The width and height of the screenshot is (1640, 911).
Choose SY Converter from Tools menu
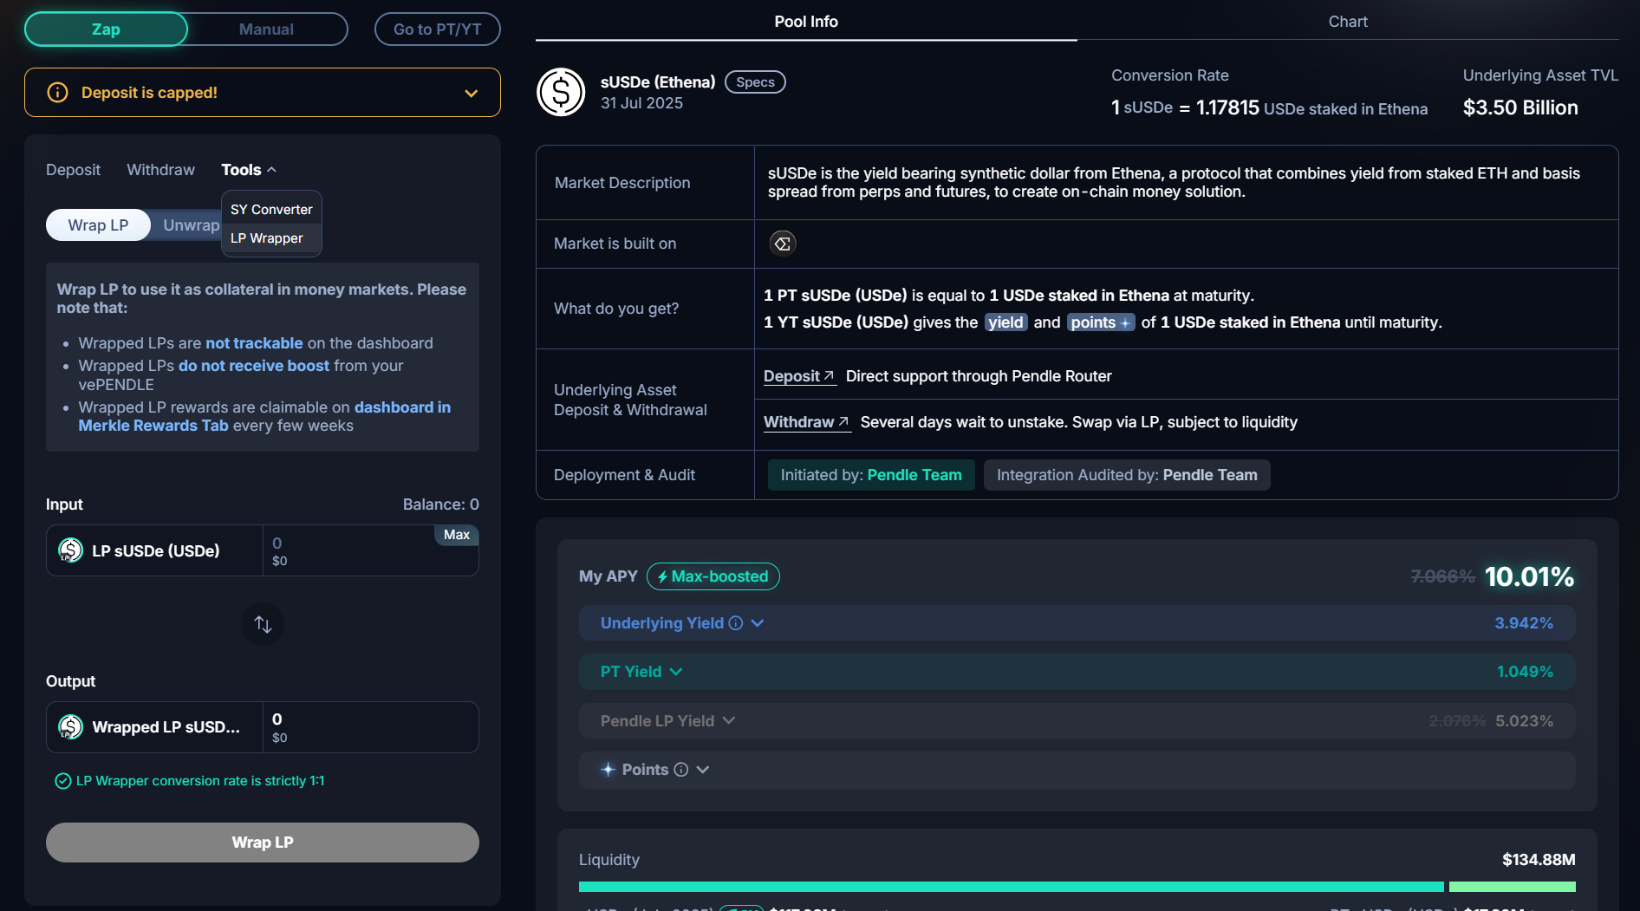coord(271,210)
